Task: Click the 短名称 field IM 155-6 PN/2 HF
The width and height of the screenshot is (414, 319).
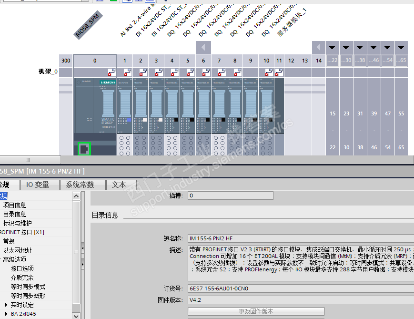Action: [301, 238]
